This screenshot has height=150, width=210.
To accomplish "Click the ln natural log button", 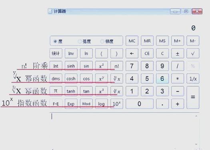I will [86, 53].
